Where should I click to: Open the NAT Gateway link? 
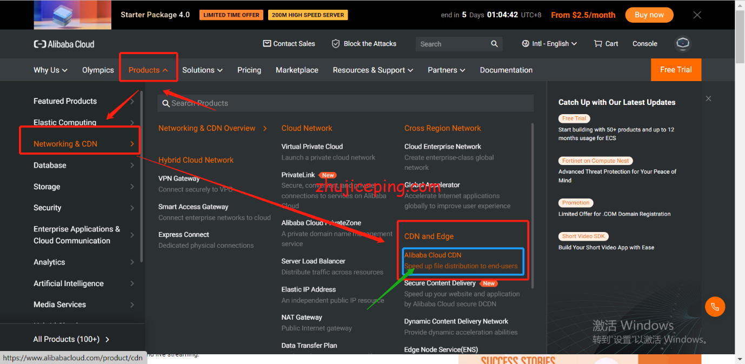(302, 317)
